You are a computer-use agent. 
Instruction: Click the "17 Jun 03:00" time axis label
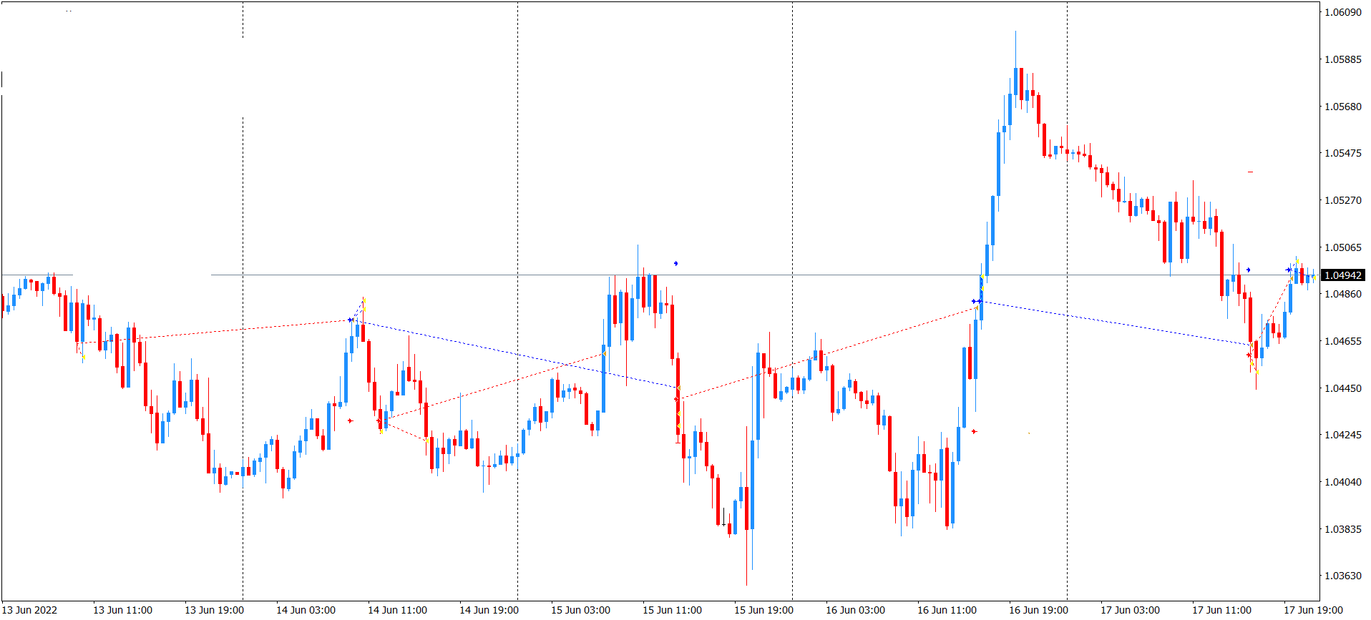[x=1130, y=610]
